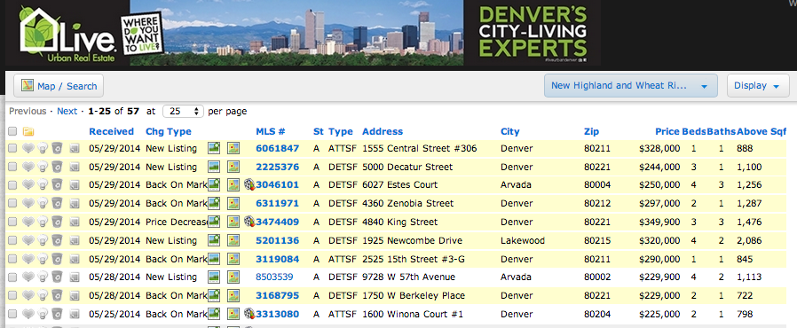
Task: Check the box for MLS 2225376
Action: tap(12, 167)
